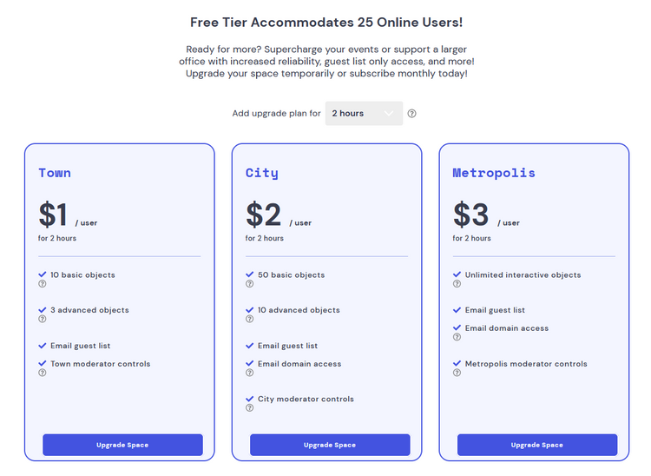Click help icon under City's 50 basic objects

click(249, 284)
